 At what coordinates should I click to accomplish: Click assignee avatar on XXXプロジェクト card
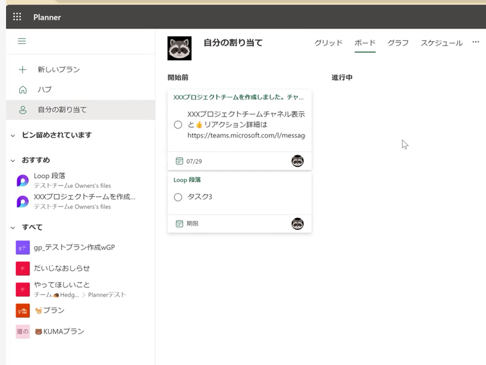298,161
